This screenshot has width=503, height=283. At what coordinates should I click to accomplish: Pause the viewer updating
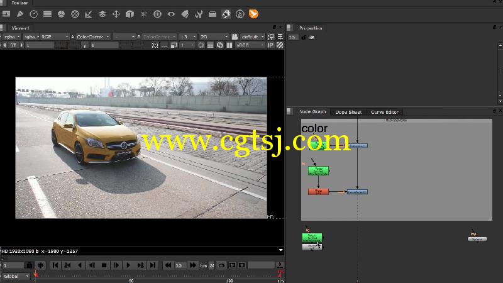pyautogui.click(x=229, y=45)
